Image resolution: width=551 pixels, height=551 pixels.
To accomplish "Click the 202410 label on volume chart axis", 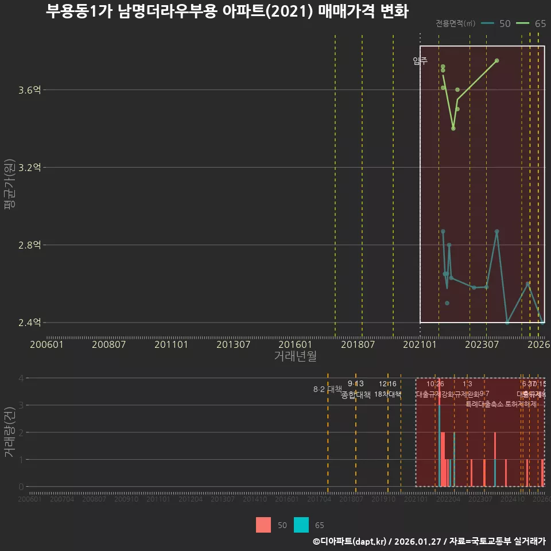I will (513, 499).
